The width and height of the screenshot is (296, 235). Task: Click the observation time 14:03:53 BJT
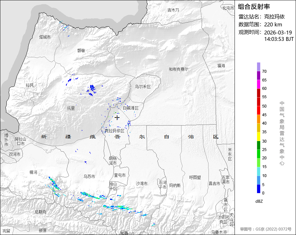(x=279, y=39)
